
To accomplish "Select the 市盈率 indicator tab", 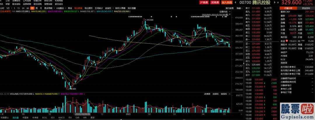I will (25, 118).
